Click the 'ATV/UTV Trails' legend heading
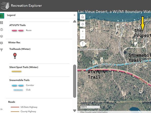Viewport: 151px width, 113px height. click(17, 25)
